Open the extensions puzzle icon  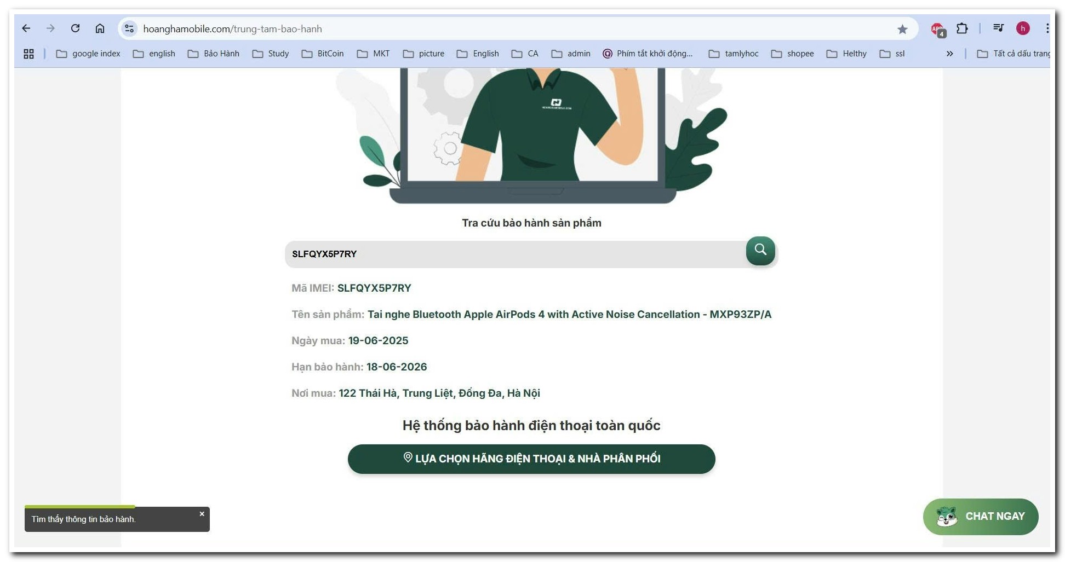[x=962, y=28]
